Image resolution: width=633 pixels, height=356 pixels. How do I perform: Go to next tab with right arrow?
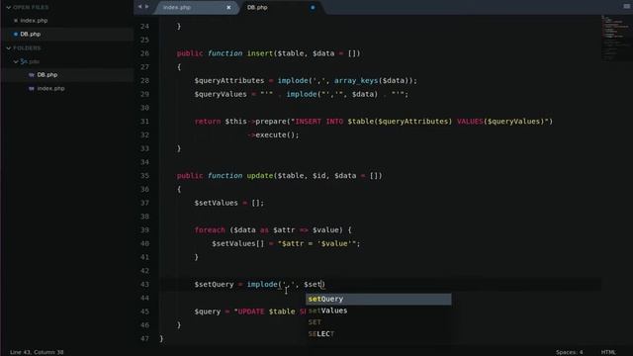pyautogui.click(x=147, y=7)
